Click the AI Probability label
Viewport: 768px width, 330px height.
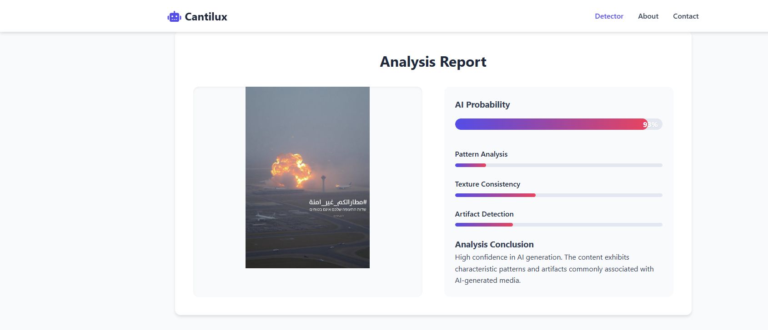(482, 104)
